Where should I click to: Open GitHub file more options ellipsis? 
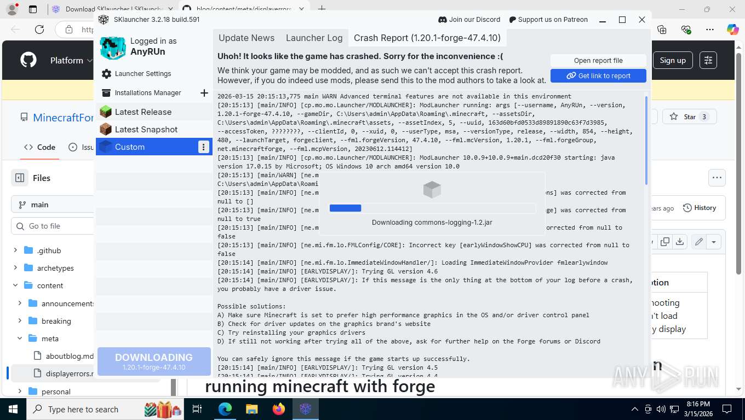click(x=717, y=177)
